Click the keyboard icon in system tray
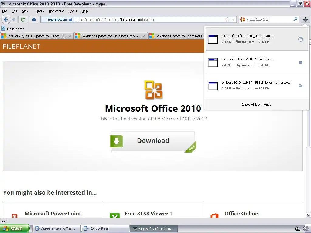 [298, 229]
